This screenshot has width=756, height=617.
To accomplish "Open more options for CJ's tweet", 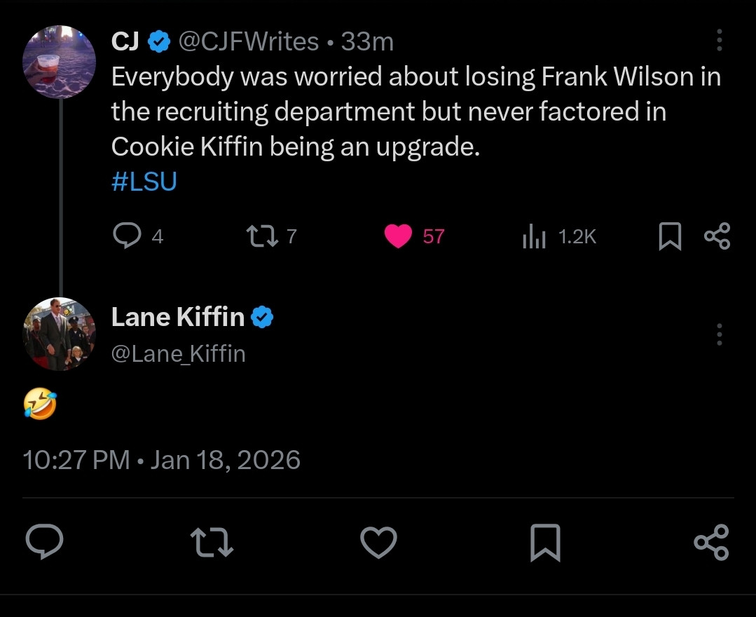I will tap(719, 41).
